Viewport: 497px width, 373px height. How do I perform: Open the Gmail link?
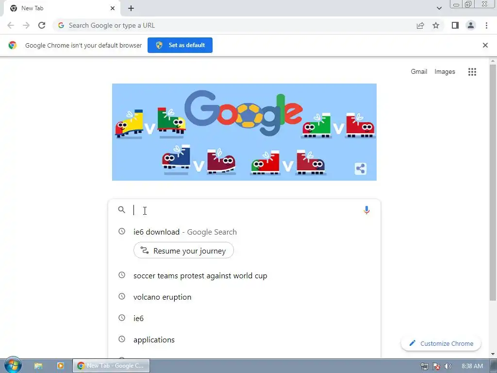(x=419, y=72)
